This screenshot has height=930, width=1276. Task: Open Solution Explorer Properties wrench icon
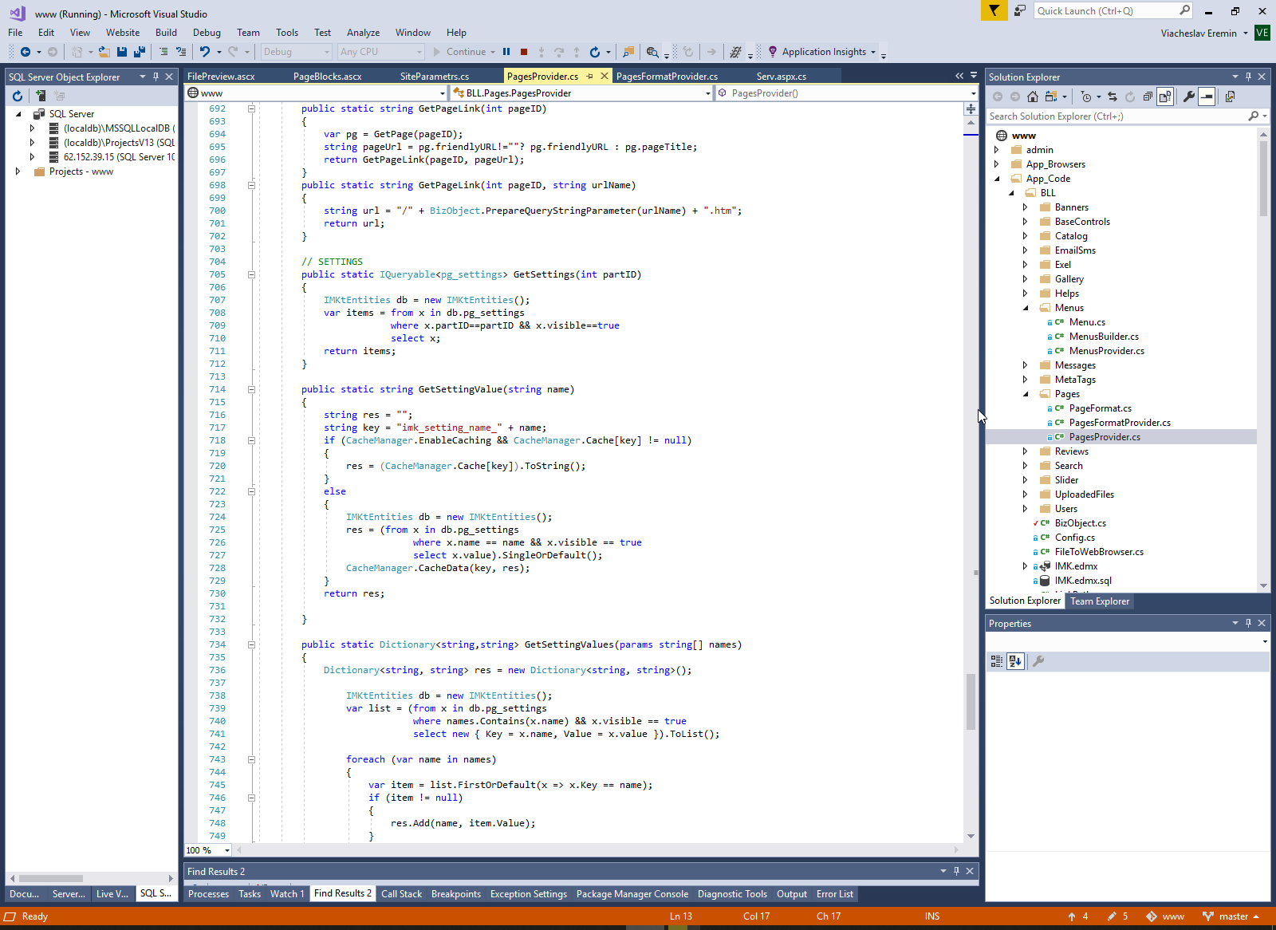tap(1189, 97)
